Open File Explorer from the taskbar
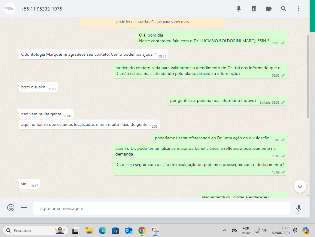The width and height of the screenshot is (315, 237). tap(89, 230)
